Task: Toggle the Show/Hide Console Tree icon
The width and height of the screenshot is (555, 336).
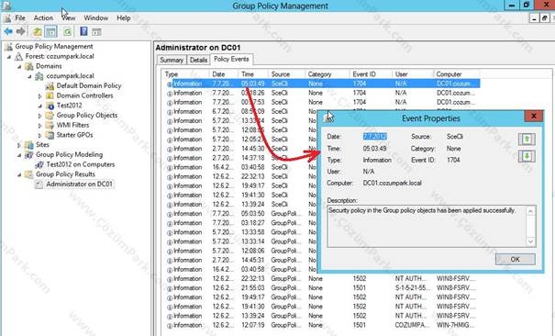Action: pyautogui.click(x=51, y=32)
